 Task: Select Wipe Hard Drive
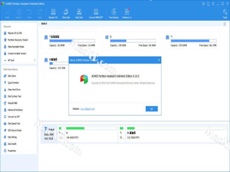click(14, 89)
